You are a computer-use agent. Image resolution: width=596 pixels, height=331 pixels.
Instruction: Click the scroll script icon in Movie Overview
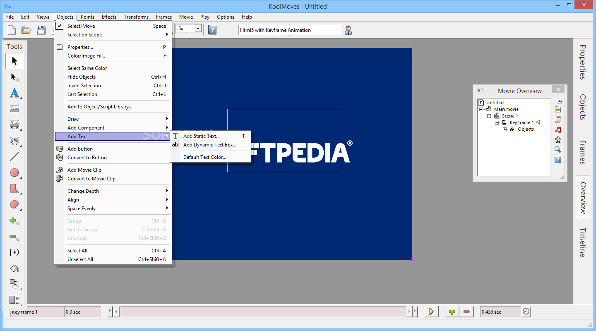point(558,120)
